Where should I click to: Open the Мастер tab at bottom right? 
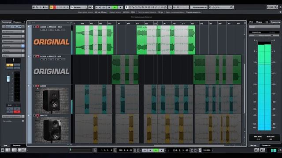(x=253, y=145)
